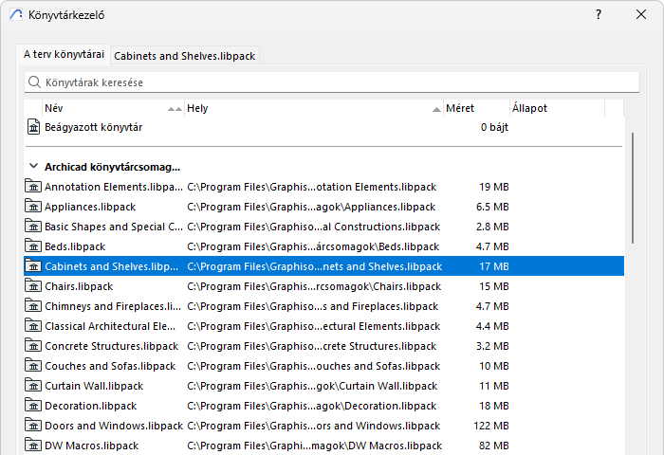
Task: Select Beágyazott könyvtár row
Action: coord(324,127)
